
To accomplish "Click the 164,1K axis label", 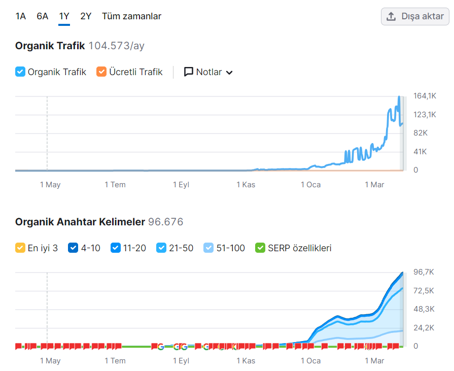I will (425, 96).
